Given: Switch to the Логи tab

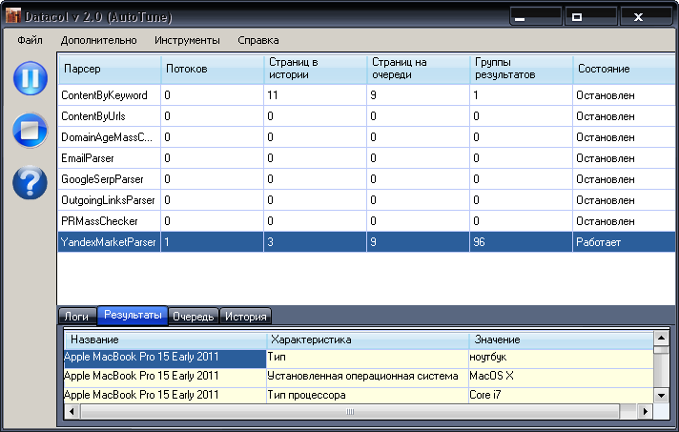Looking at the screenshot, I should [x=76, y=317].
